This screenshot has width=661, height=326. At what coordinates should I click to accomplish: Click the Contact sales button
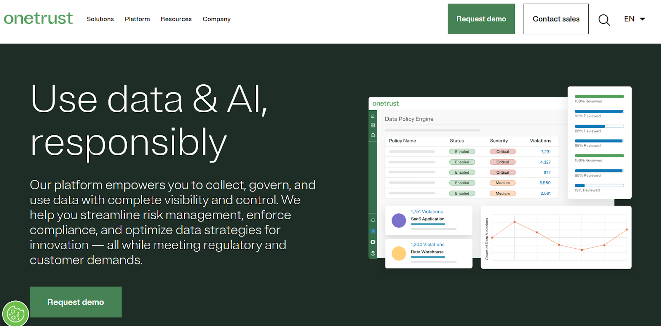[x=556, y=19]
